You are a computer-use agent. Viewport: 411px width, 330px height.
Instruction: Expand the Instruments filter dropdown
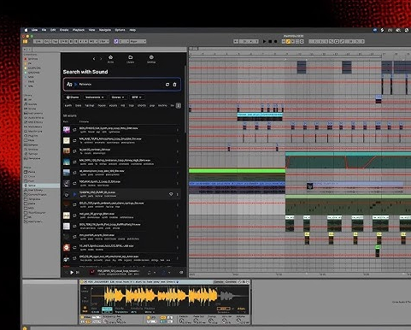point(95,97)
